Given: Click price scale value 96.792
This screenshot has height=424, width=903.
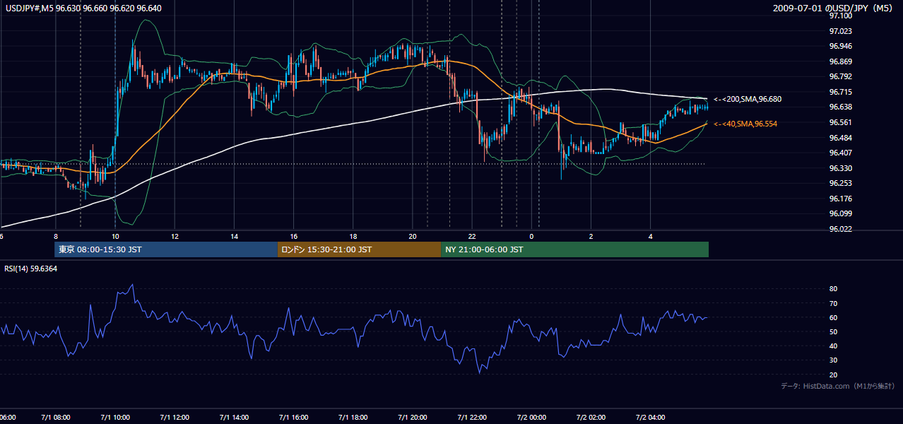Looking at the screenshot, I should [x=842, y=76].
